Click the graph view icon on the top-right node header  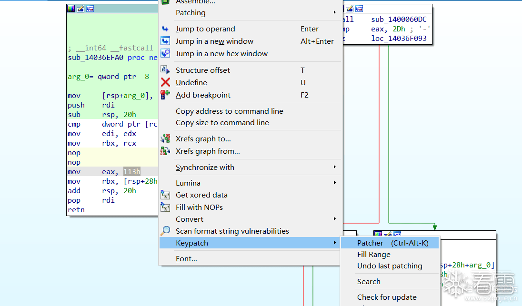click(x=359, y=9)
